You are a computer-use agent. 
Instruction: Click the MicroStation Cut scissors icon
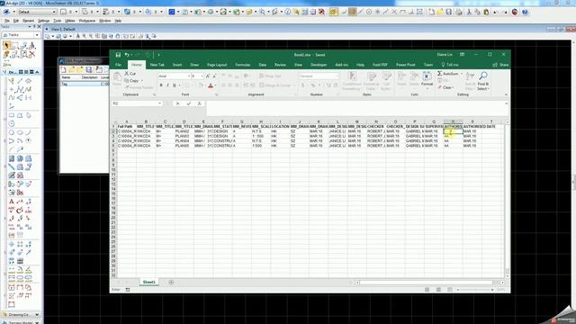469,12
